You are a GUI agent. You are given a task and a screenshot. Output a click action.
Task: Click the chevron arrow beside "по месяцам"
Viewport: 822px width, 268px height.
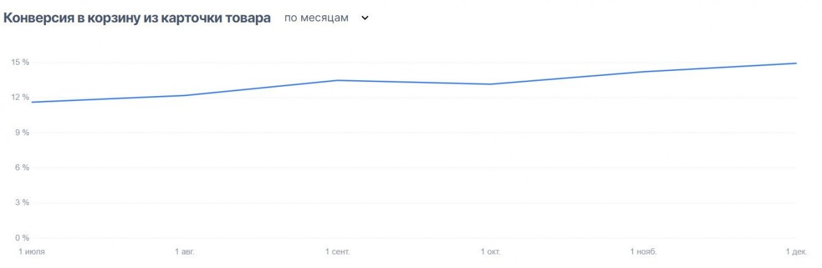tap(365, 18)
